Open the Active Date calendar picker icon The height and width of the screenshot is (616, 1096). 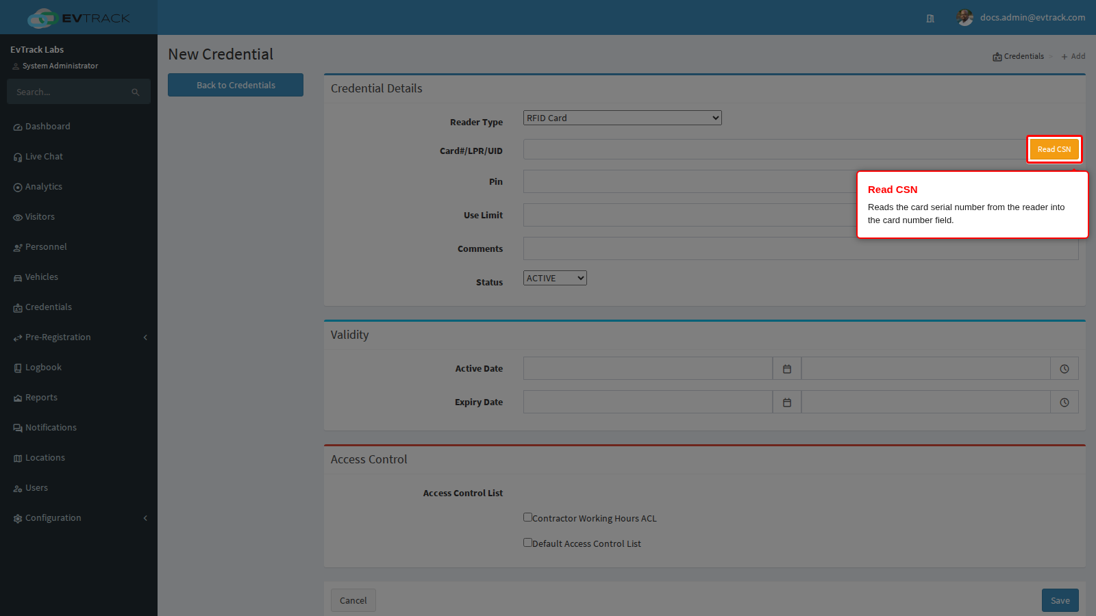pyautogui.click(x=787, y=369)
